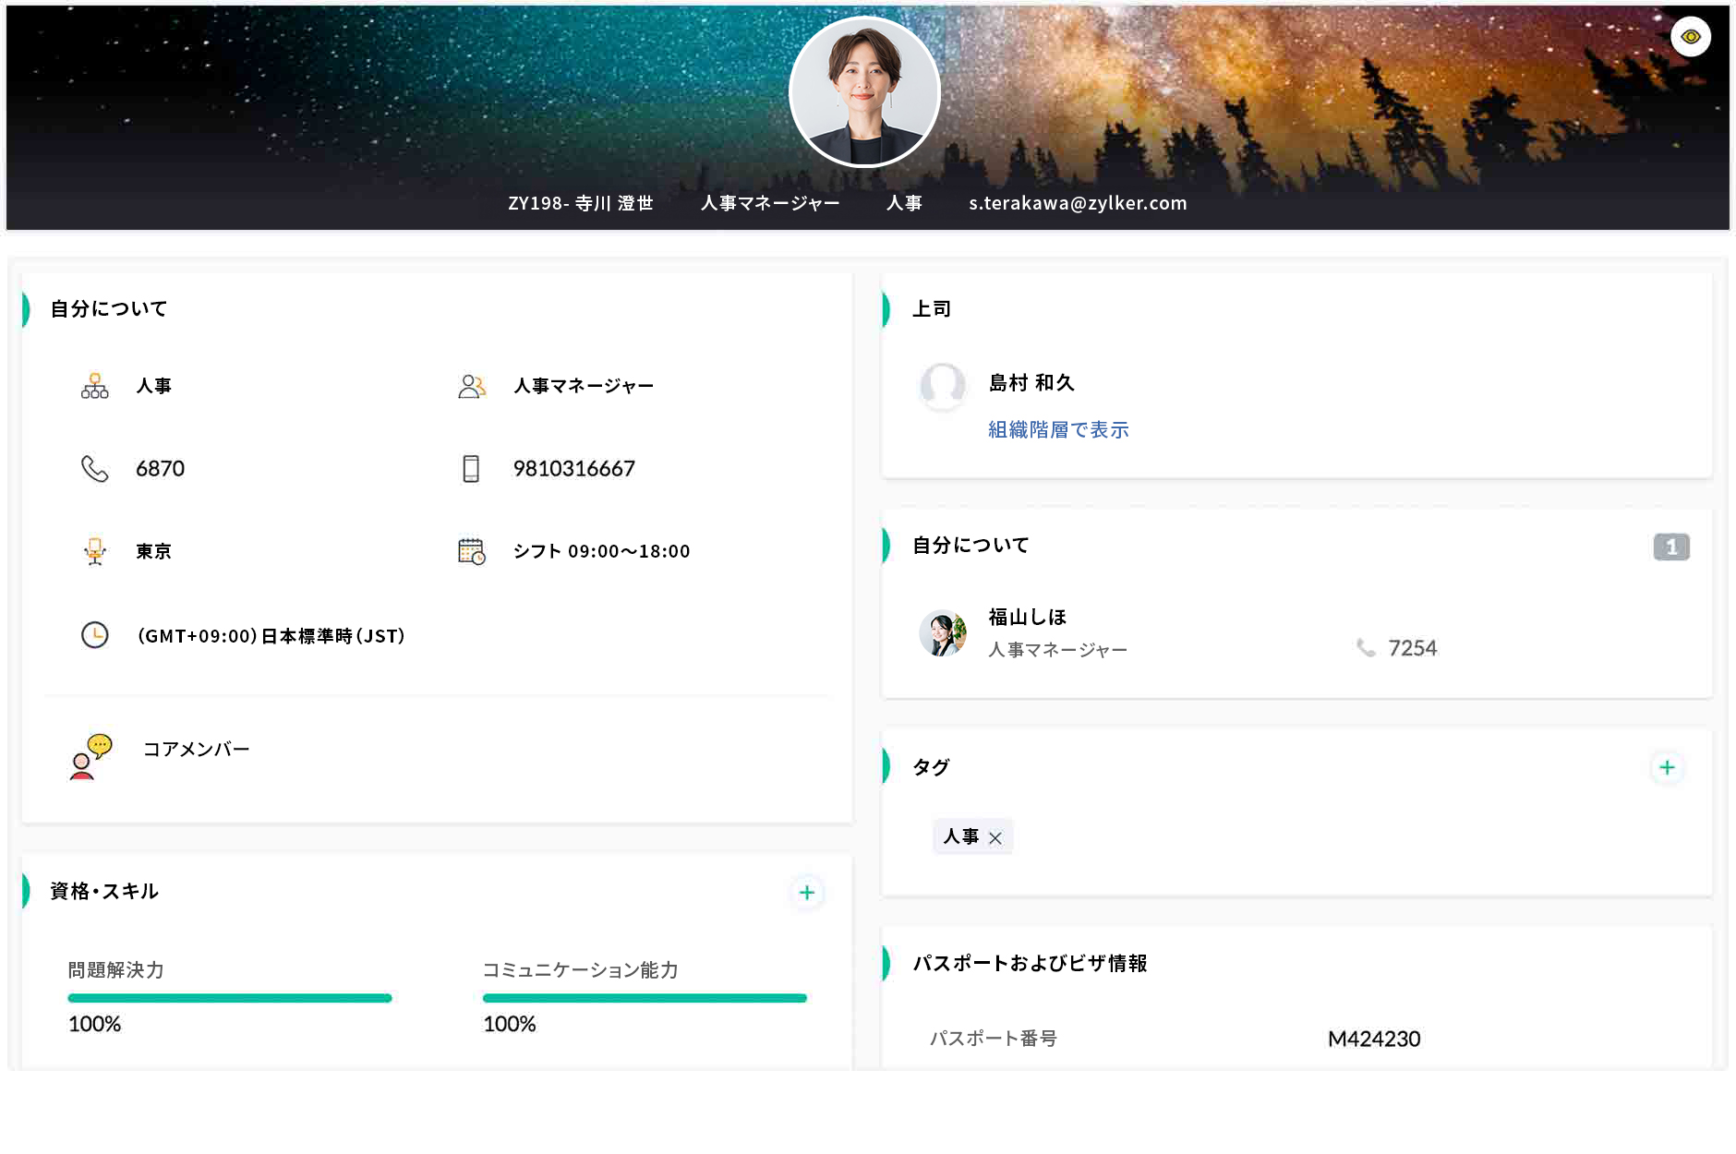Viewport: 1736px width, 1154px height.
Task: Click the email s.terakawa@zylker.com in the header
Action: (1077, 202)
